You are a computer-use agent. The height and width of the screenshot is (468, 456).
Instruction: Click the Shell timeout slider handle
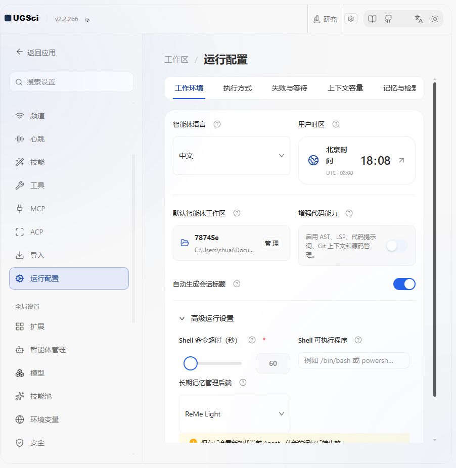(191, 363)
